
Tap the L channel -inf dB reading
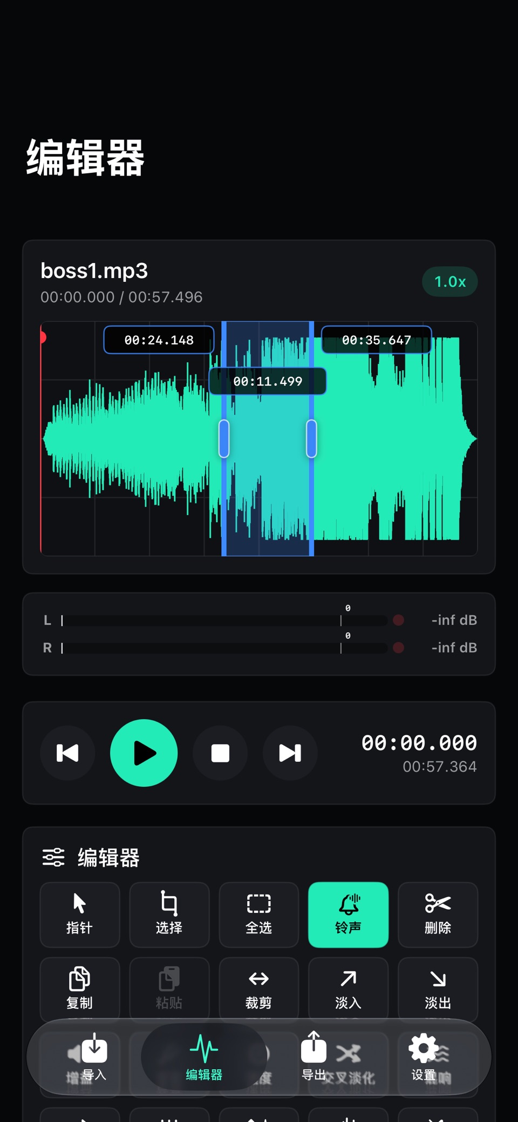pyautogui.click(x=454, y=620)
